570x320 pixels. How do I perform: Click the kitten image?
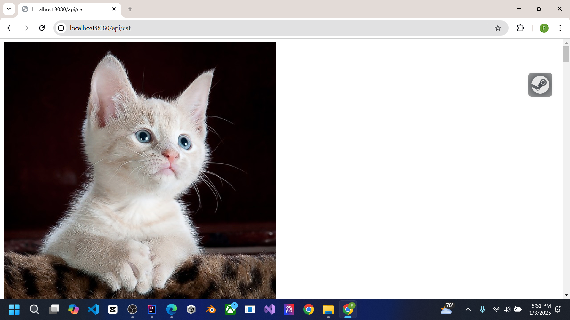coord(140,170)
